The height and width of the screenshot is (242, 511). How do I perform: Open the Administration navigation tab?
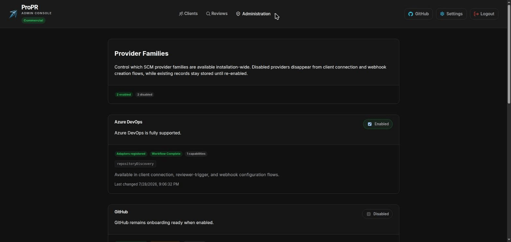tap(253, 14)
